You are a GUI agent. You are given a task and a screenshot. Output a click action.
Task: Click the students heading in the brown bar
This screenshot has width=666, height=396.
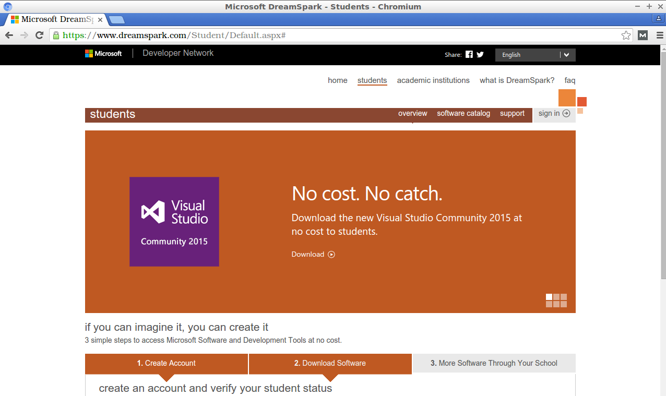[x=113, y=114]
